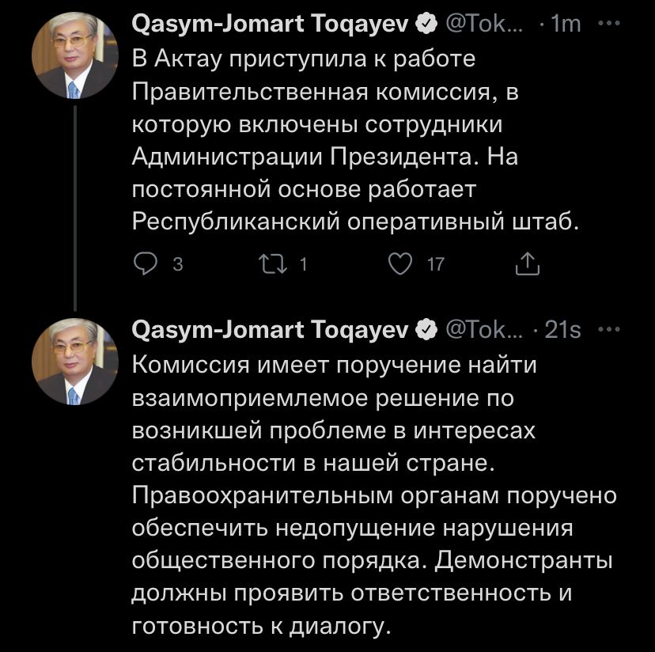Open the 21s timestamp of second tweet
The width and height of the screenshot is (655, 652).
(563, 330)
